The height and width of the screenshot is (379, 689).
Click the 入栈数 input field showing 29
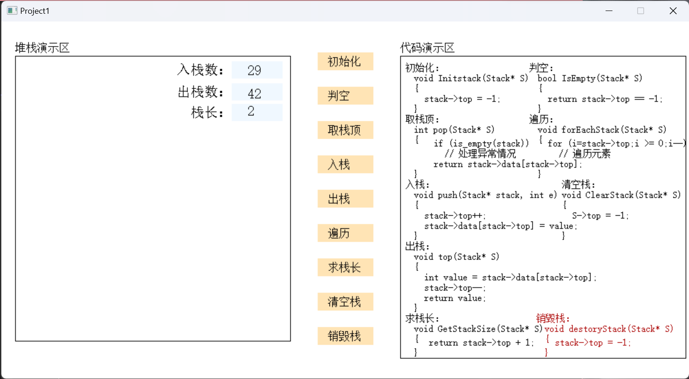pyautogui.click(x=257, y=70)
